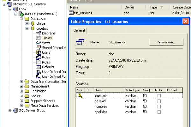This screenshot has width=191, height=127.
Task: Click the table icon beside Name in dialog
Action: (80, 42)
